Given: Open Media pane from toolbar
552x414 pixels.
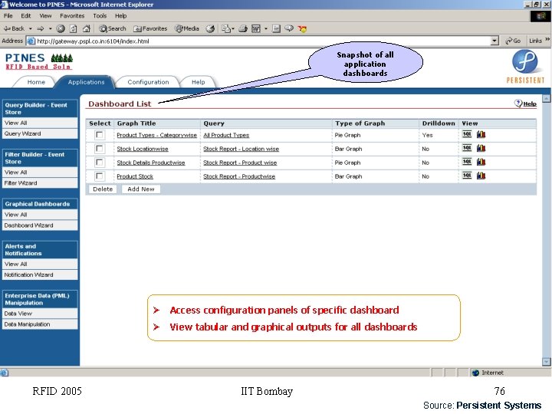Looking at the screenshot, I should pyautogui.click(x=187, y=28).
